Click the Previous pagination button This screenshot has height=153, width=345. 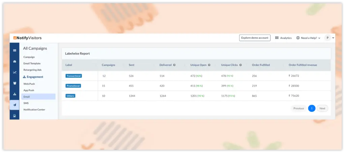tap(299, 108)
